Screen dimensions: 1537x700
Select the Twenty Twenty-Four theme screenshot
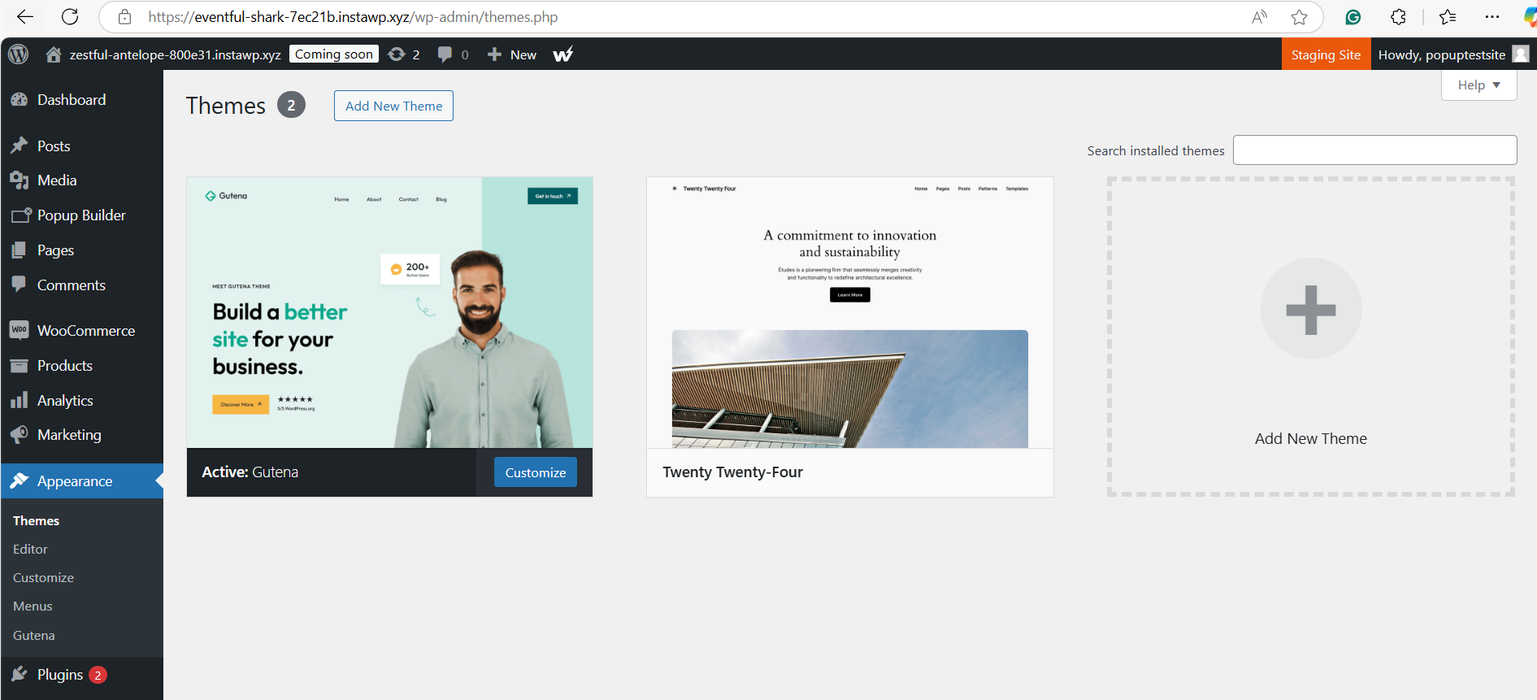coord(850,312)
